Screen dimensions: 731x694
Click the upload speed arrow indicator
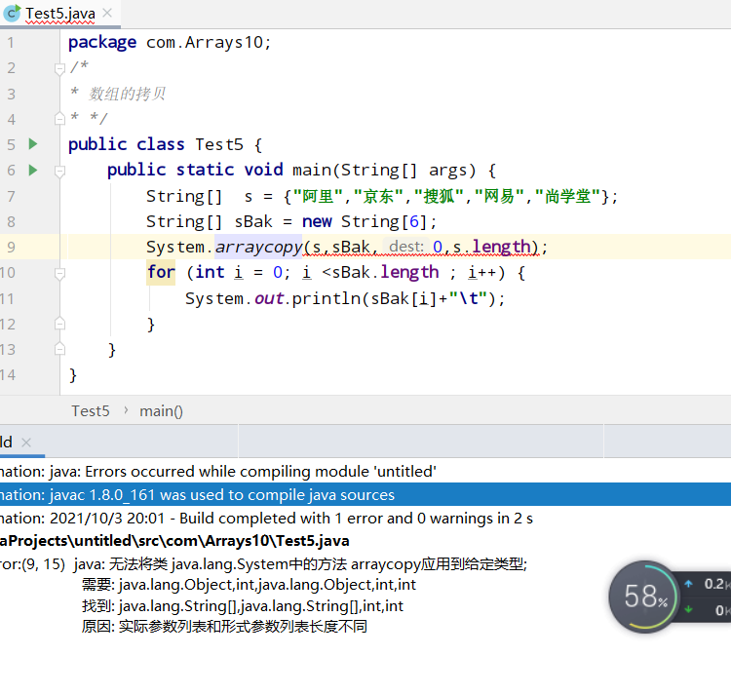coord(688,584)
